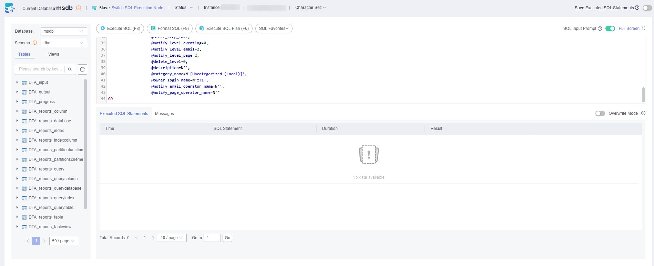Open the SQL Favorites dropdown
Viewport: 654px width, 266px height.
coord(274,29)
